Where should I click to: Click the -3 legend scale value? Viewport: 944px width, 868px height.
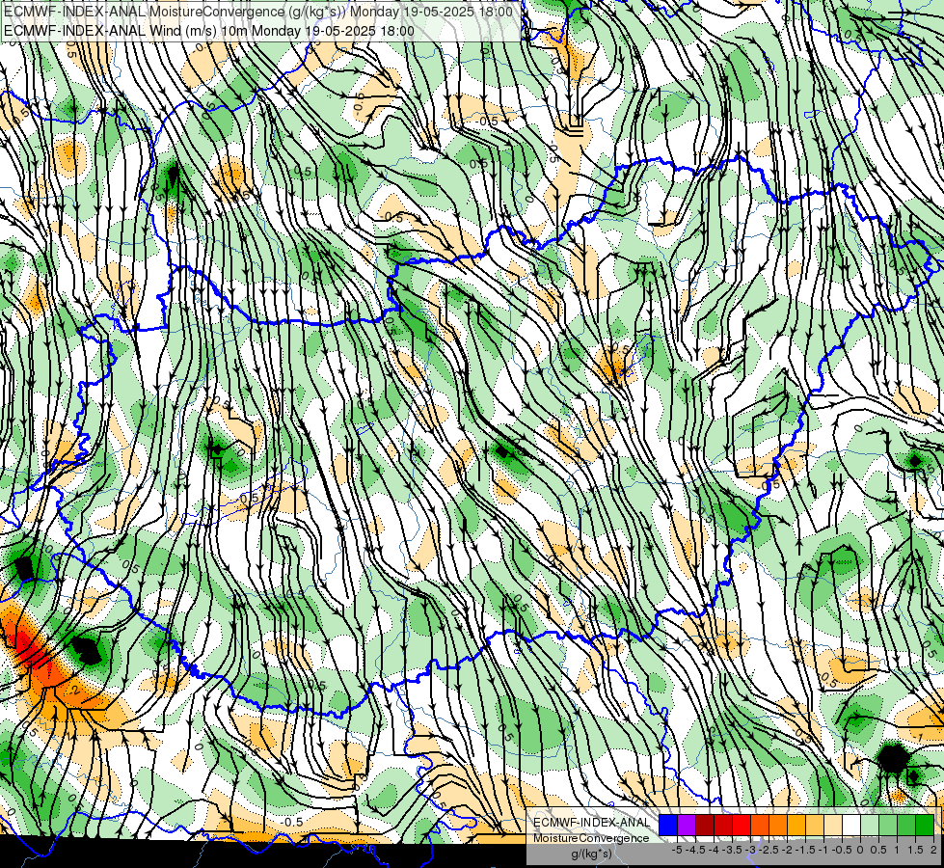[751, 850]
